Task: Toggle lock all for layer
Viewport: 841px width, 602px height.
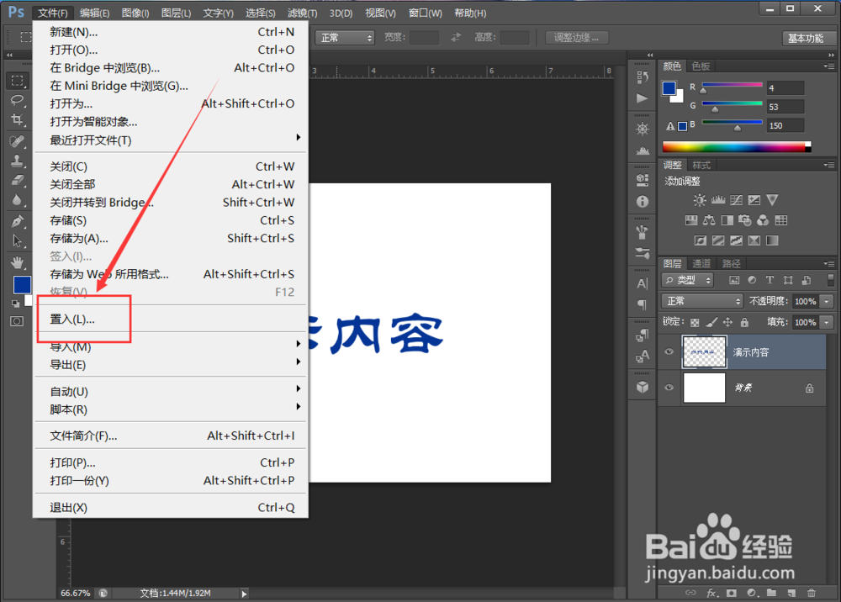Action: (744, 322)
